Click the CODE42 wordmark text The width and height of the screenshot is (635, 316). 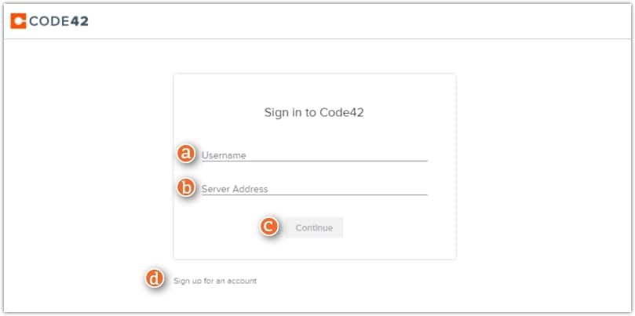59,21
